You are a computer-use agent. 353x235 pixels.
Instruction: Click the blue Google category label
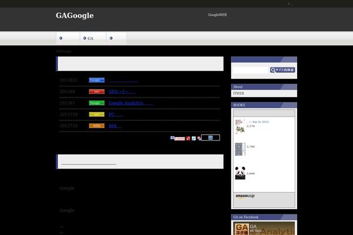96,80
